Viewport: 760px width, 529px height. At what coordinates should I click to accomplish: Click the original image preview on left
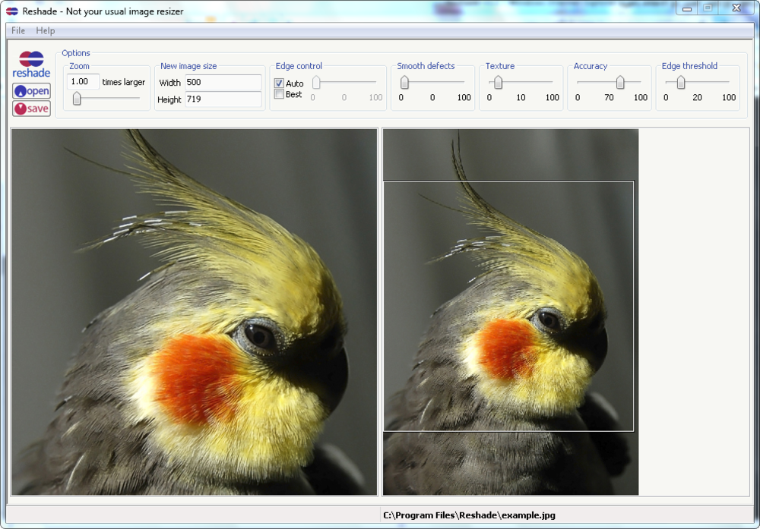[194, 311]
